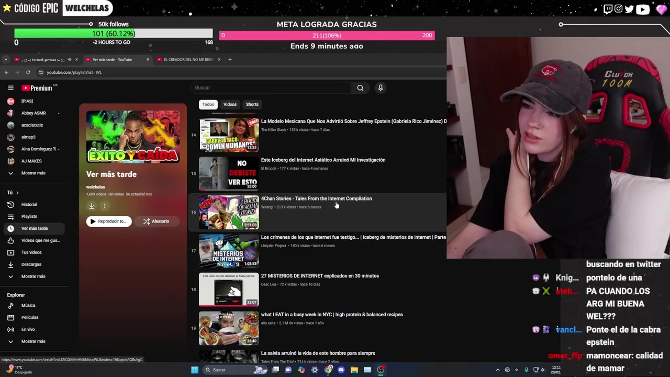Switch to the EL CREADOR DEL NO ME REVIENTA tab
Viewport: 670px width, 377px height.
click(188, 59)
